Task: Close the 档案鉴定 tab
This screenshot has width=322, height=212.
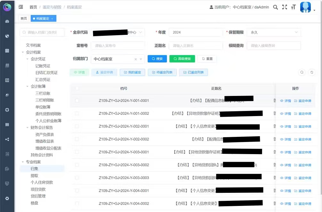Action: (52, 19)
